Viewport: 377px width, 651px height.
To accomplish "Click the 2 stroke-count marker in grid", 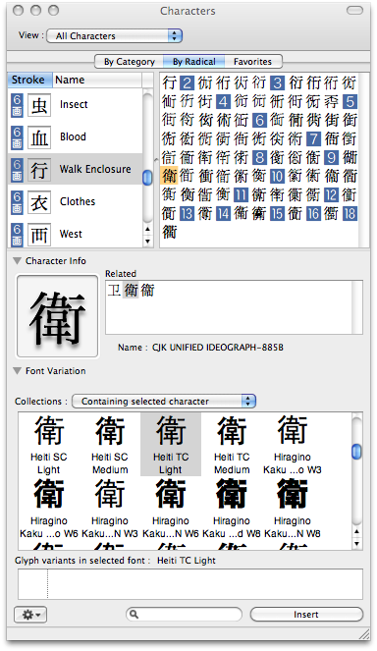I will tap(187, 83).
